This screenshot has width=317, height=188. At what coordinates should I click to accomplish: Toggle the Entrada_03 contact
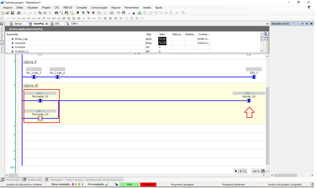tap(40, 118)
